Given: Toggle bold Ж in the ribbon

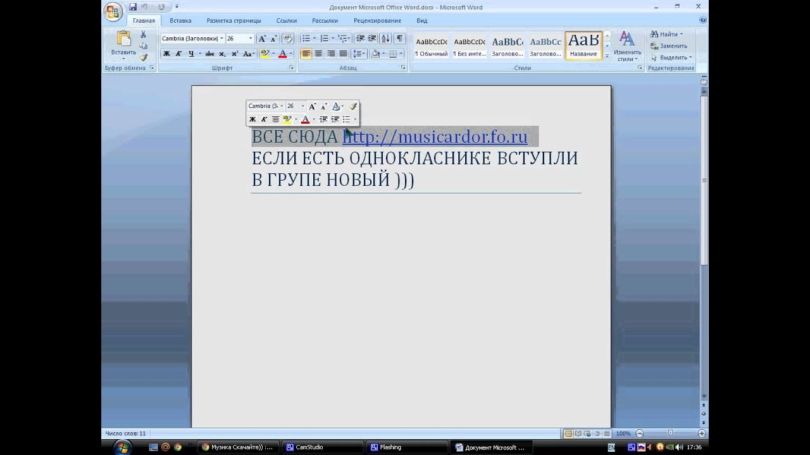Looking at the screenshot, I should pos(166,54).
